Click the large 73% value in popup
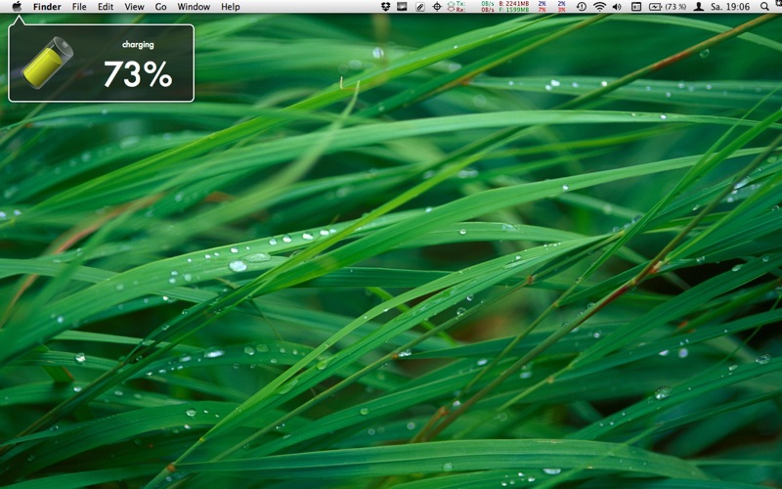This screenshot has height=489, width=782. pyautogui.click(x=138, y=74)
